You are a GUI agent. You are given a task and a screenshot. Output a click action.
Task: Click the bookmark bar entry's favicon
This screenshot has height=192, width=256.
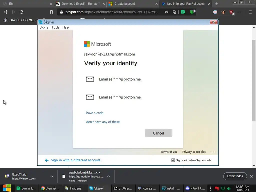5,20
